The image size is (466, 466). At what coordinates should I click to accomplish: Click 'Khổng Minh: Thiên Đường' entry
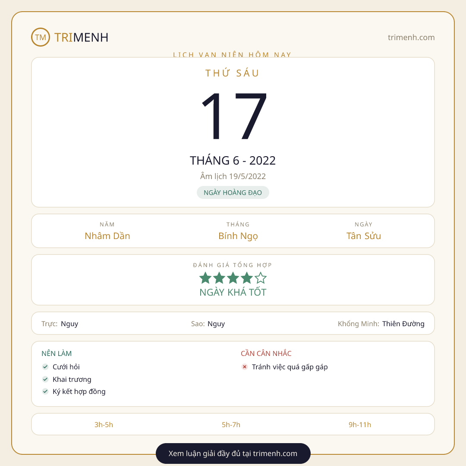[x=381, y=324]
